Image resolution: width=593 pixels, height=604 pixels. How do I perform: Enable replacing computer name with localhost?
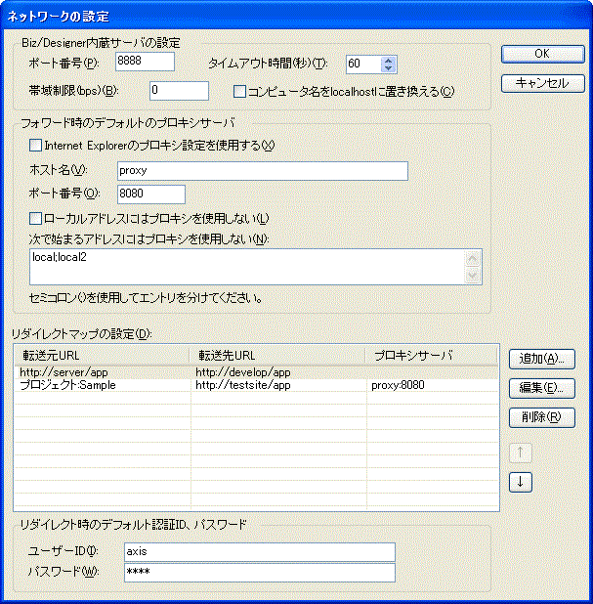(239, 92)
